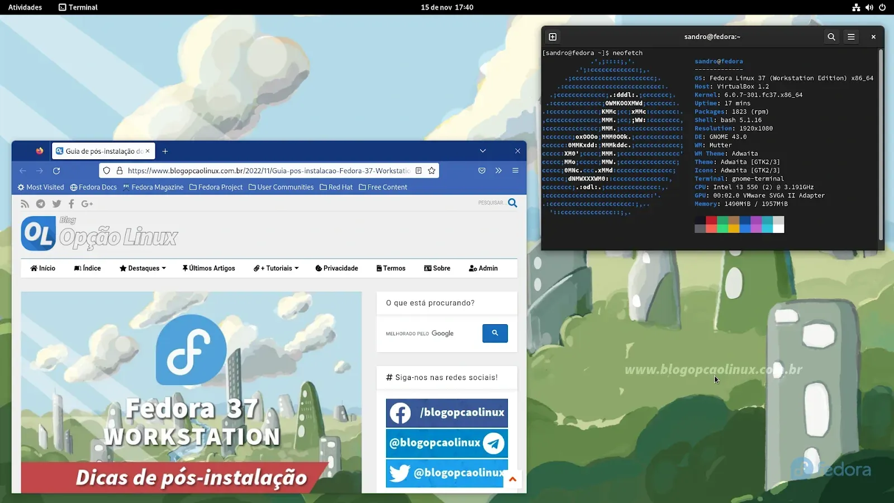Click the Blog Opção Linux logo
894x503 pixels.
[x=99, y=233]
